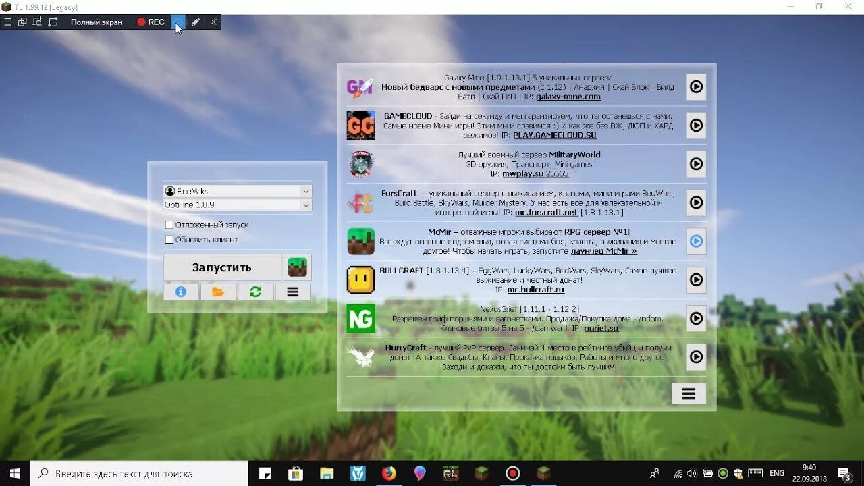Click the green NG NexusGrief logo
864x486 pixels.
point(360,319)
